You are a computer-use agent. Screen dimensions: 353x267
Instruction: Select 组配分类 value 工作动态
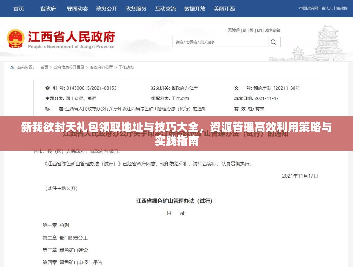[x=180, y=98]
